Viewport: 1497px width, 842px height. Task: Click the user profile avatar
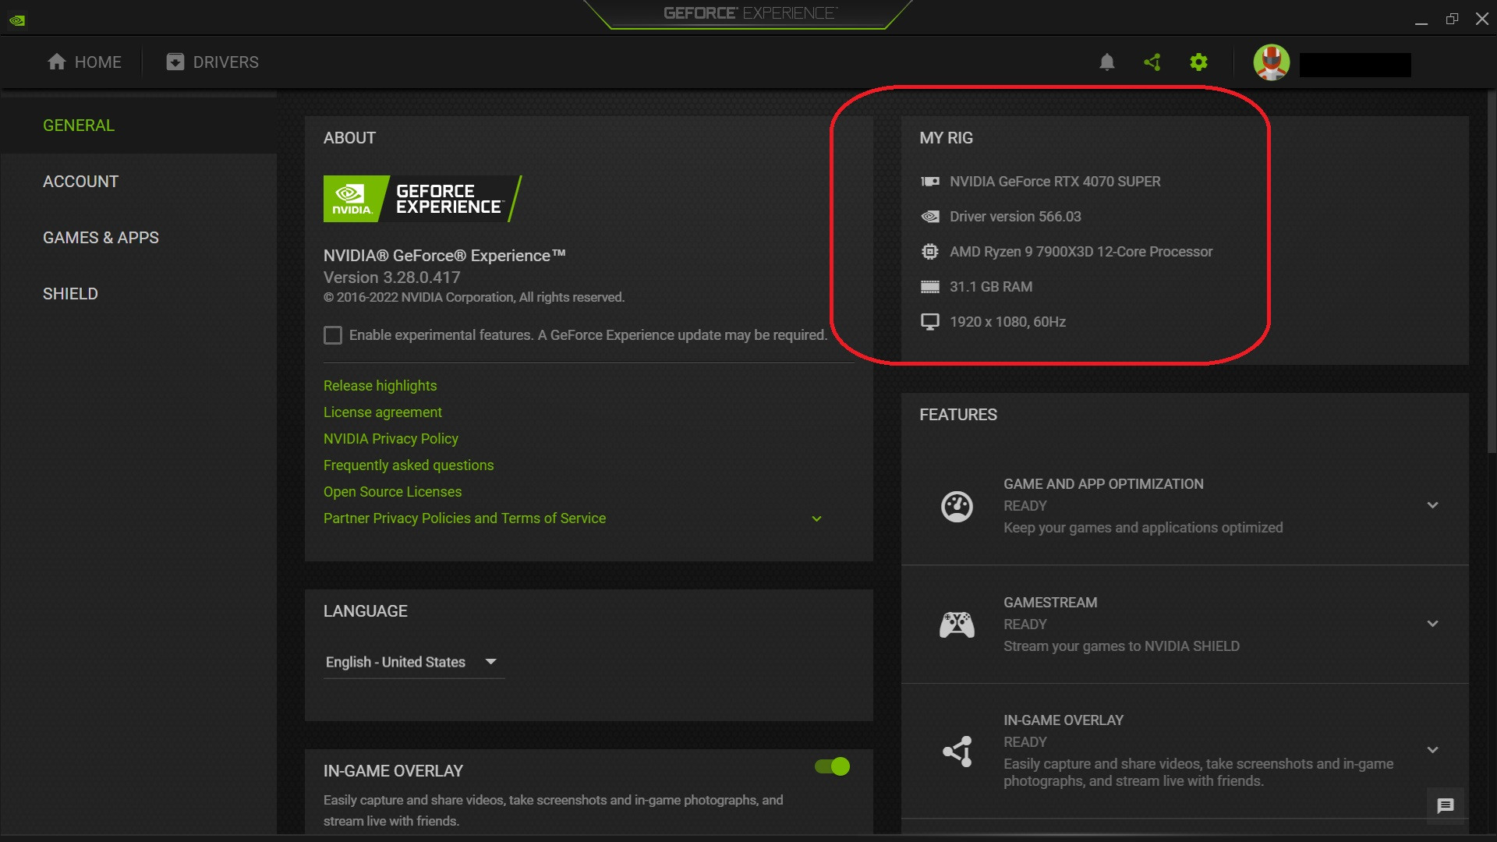[x=1271, y=62]
